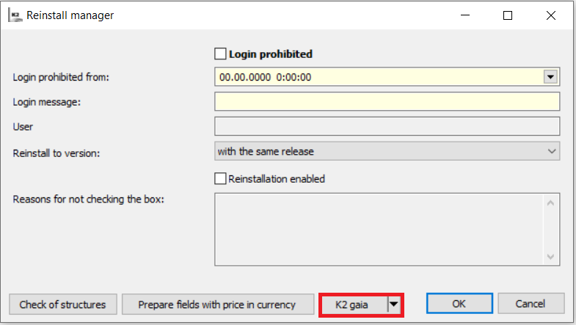Click into the Login message field
The image size is (576, 325).
[x=387, y=101]
